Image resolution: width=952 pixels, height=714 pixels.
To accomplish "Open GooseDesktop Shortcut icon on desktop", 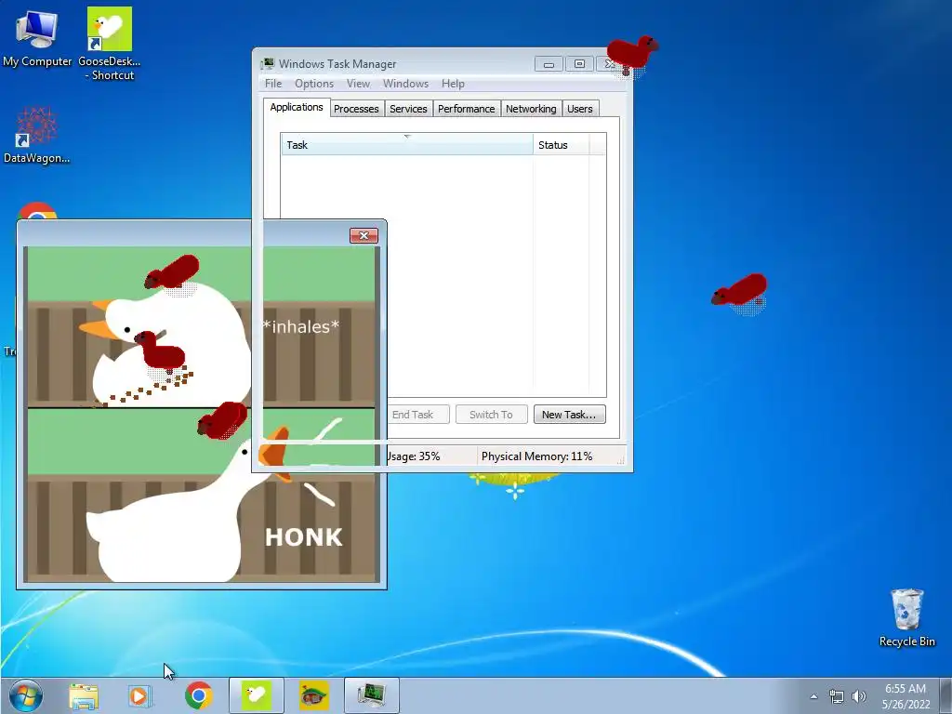I will tap(110, 44).
